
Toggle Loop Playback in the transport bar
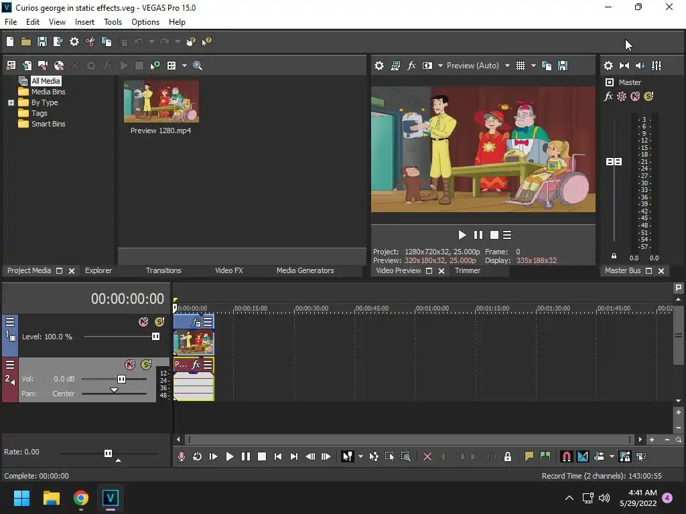pyautogui.click(x=198, y=456)
